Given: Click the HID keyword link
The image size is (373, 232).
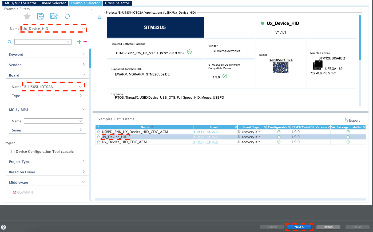Looking at the screenshot, I should pos(197,98).
